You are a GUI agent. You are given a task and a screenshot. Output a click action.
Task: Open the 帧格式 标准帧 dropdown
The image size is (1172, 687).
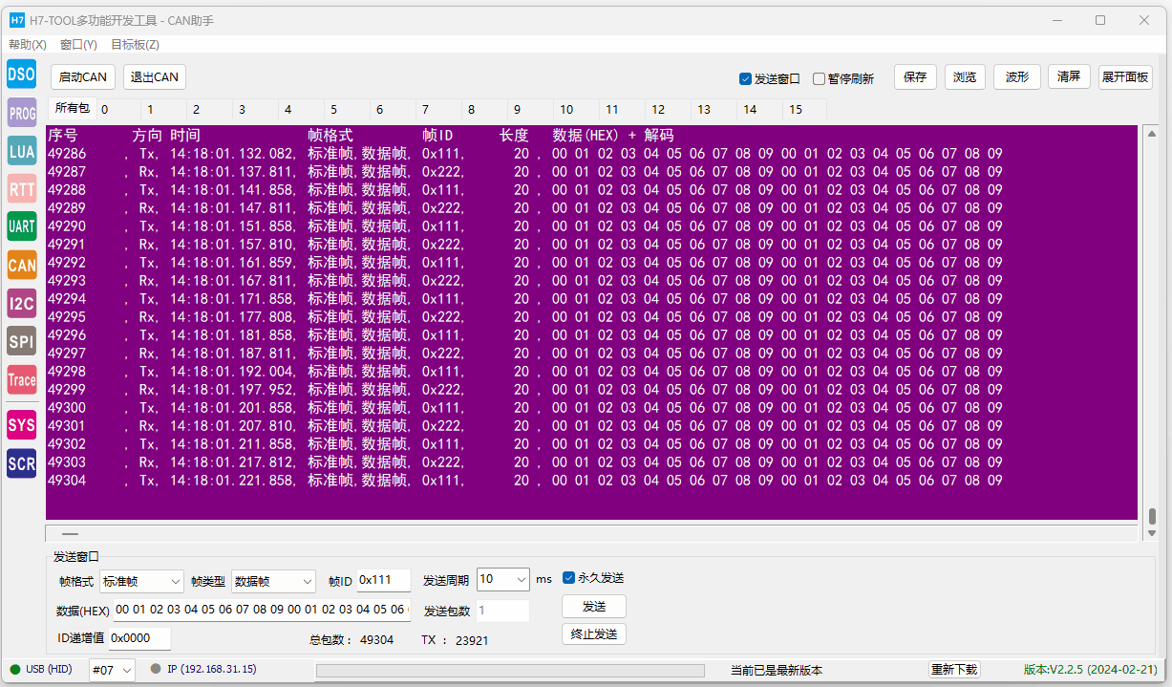pyautogui.click(x=141, y=581)
